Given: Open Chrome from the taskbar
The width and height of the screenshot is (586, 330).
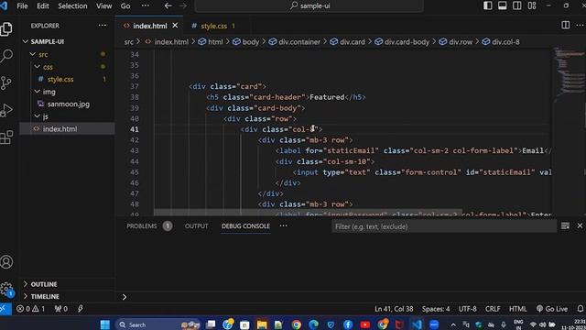Looking at the screenshot, I should (x=297, y=324).
